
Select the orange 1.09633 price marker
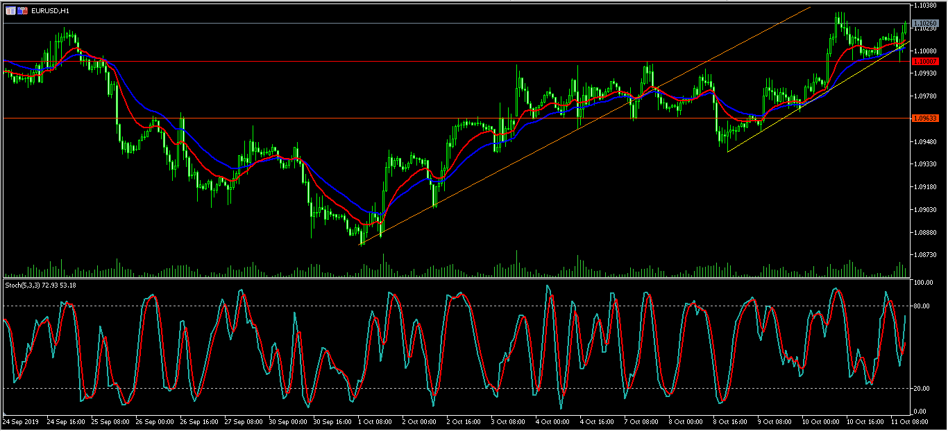pyautogui.click(x=926, y=118)
